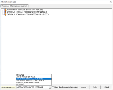Choose GRAFICO PERSONALIZZABILE option
113x90 pixels.
34,83
